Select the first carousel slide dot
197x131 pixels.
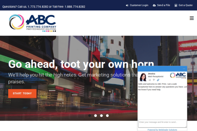pos(90,116)
